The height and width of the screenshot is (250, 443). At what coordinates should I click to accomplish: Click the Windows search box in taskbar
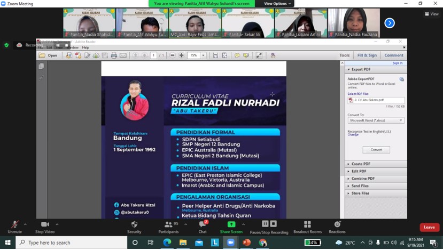tap(71, 243)
